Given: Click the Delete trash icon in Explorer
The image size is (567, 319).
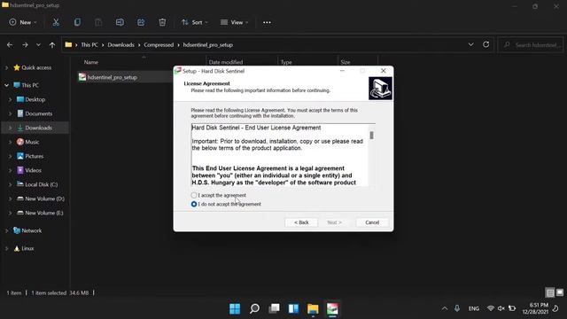Looking at the screenshot, I should (162, 22).
